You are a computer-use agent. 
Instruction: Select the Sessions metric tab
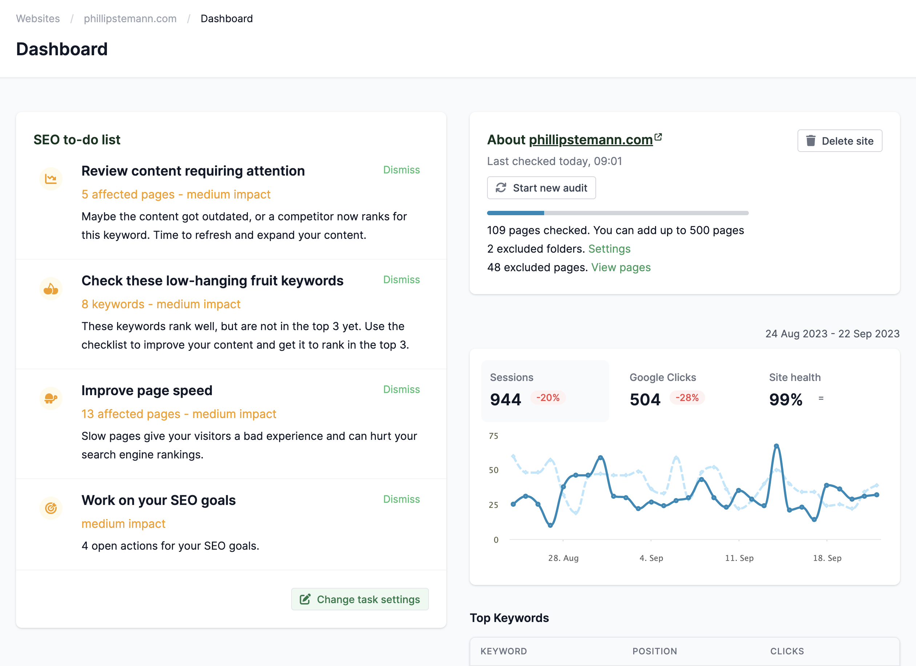point(545,391)
